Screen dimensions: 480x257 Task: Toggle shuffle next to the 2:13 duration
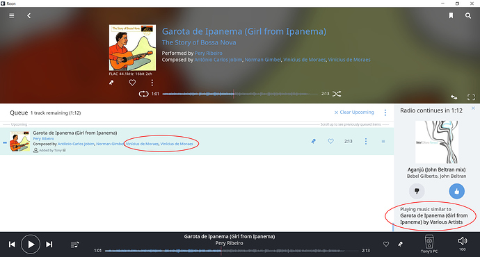(337, 94)
